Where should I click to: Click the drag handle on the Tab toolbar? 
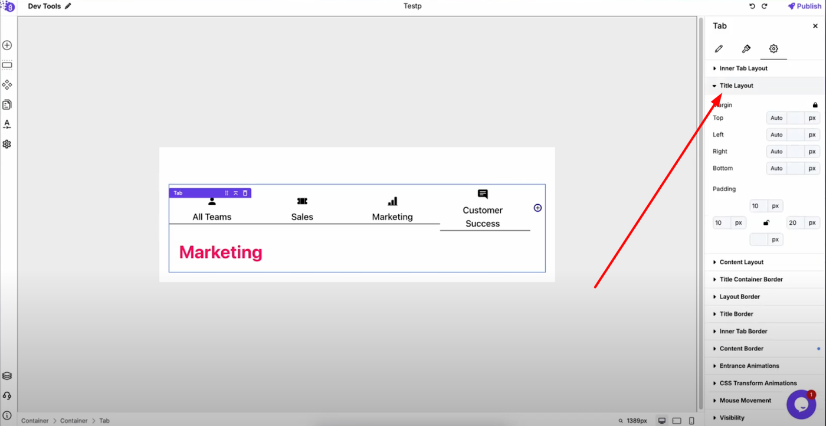(227, 193)
